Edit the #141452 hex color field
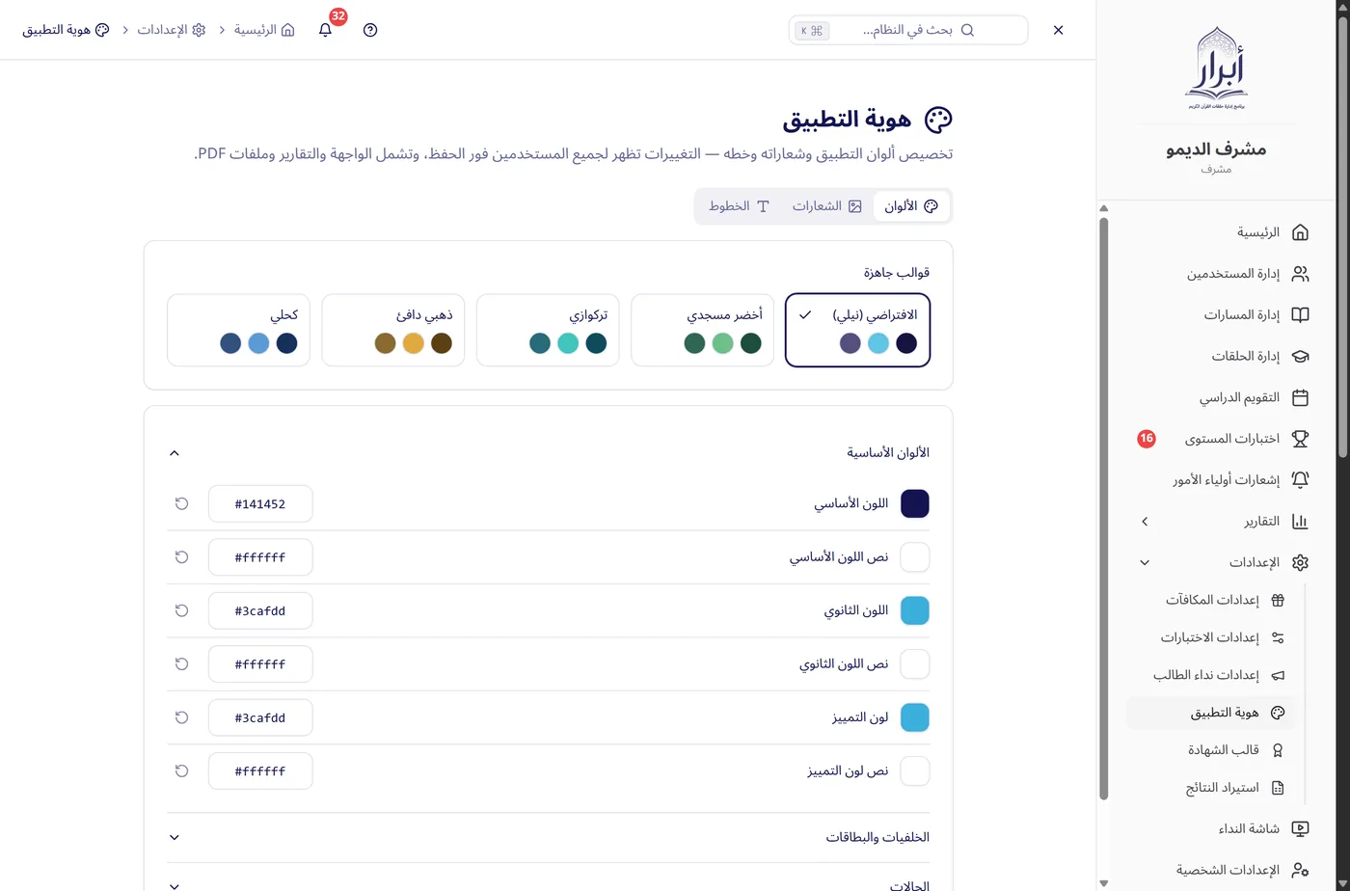This screenshot has width=1350, height=891. [x=260, y=503]
